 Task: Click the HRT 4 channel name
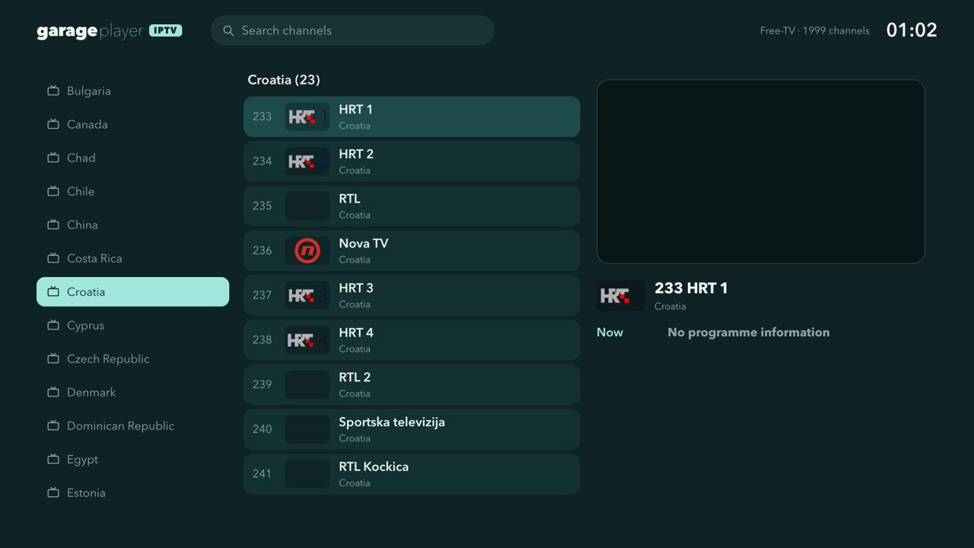coord(356,333)
